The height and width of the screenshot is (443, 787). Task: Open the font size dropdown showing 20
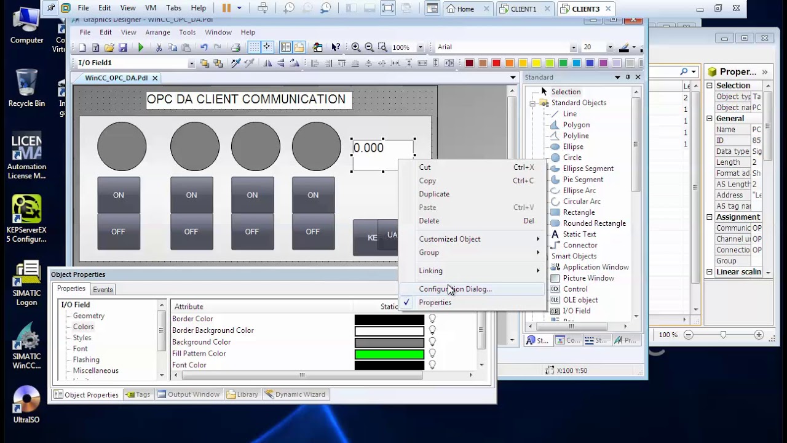(610, 47)
